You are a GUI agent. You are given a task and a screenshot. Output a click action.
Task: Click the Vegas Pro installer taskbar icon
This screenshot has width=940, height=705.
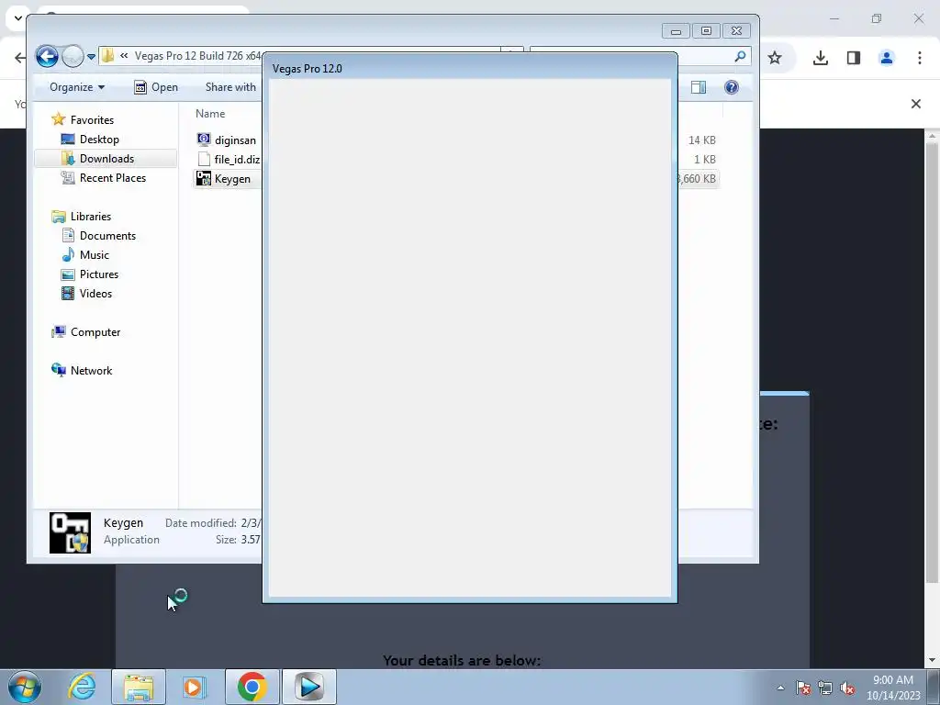point(309,687)
